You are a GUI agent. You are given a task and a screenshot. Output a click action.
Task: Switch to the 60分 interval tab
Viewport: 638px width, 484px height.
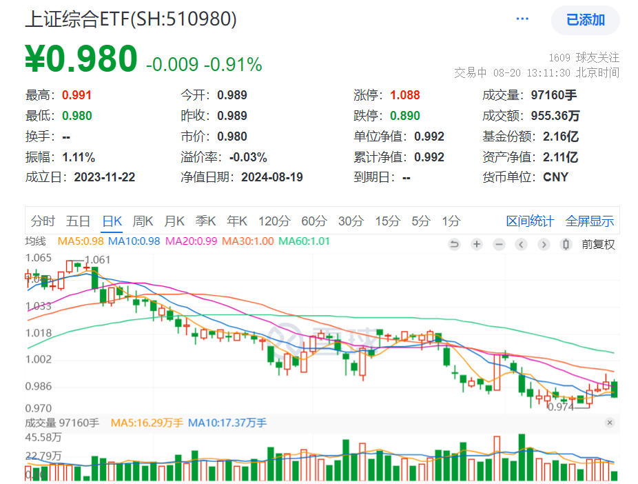(x=314, y=221)
